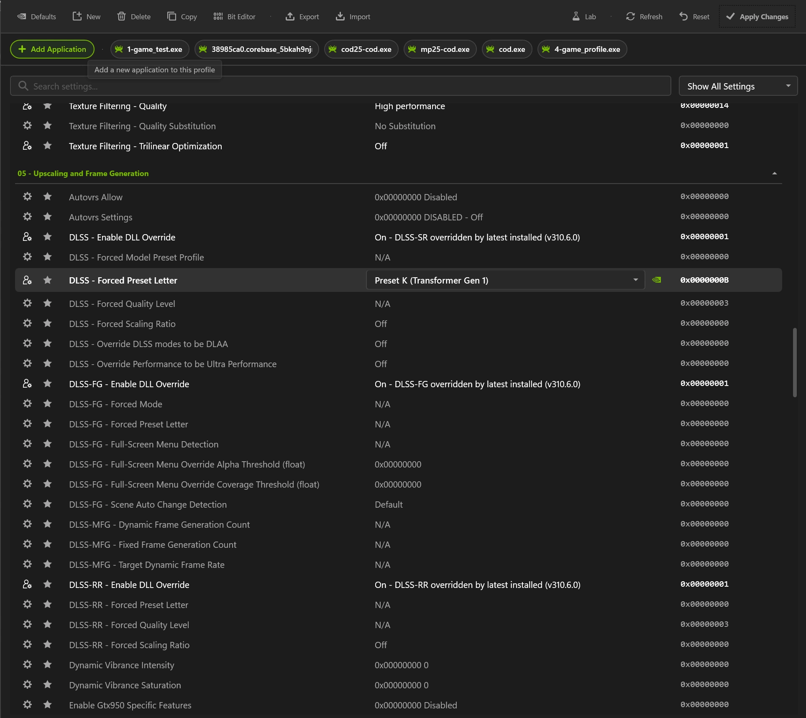The image size is (806, 718).
Task: Click gear icon for DLSS-FG - Scene Auto Change Detection
Action: point(27,504)
